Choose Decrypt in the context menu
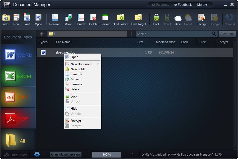 (x=83, y=126)
